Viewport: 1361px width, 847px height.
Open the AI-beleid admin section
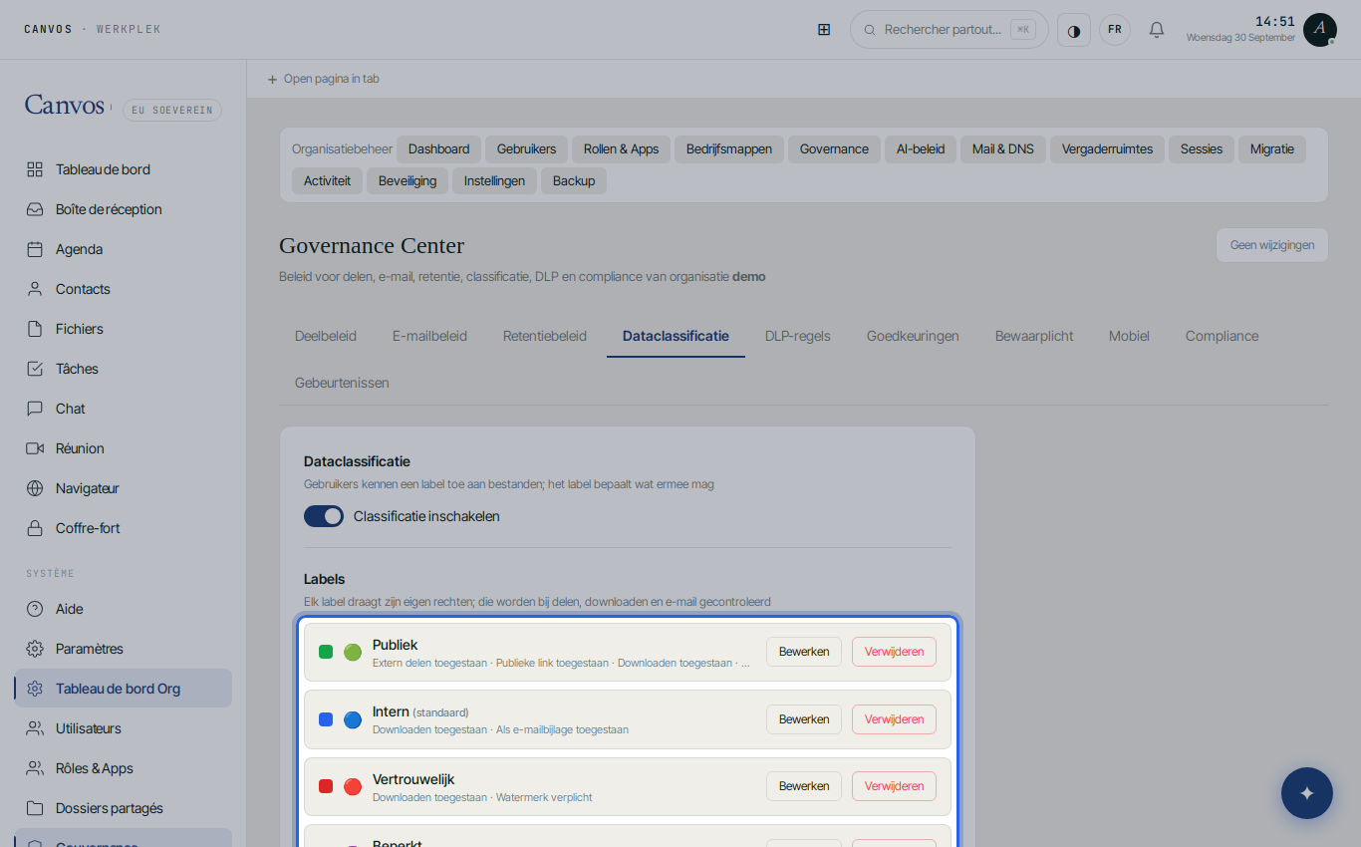pos(921,149)
